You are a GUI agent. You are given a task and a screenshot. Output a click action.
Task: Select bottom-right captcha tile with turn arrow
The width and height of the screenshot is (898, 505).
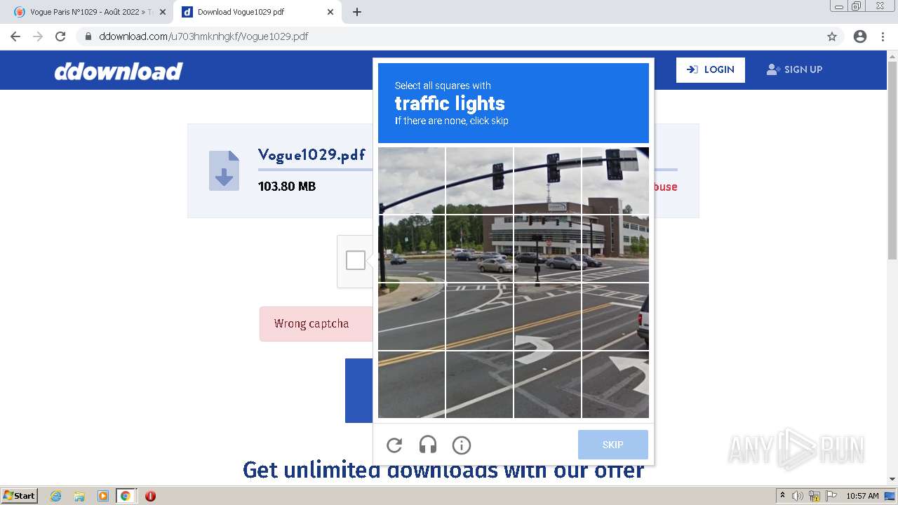pos(615,384)
